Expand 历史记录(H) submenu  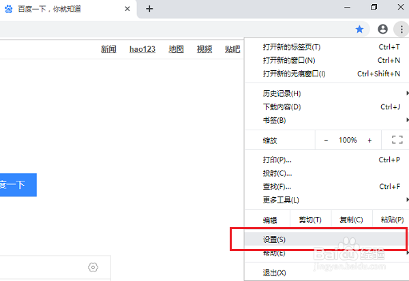(327, 93)
